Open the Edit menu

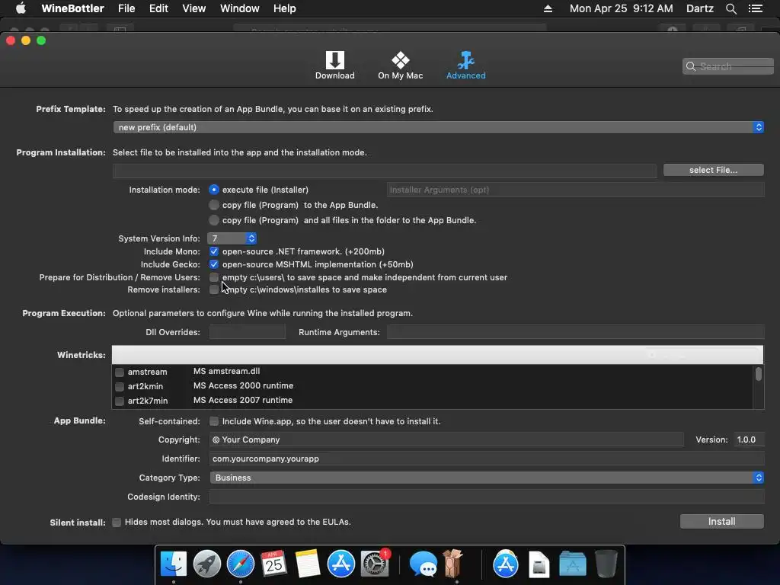click(158, 8)
